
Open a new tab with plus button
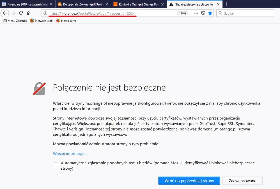click(227, 4)
